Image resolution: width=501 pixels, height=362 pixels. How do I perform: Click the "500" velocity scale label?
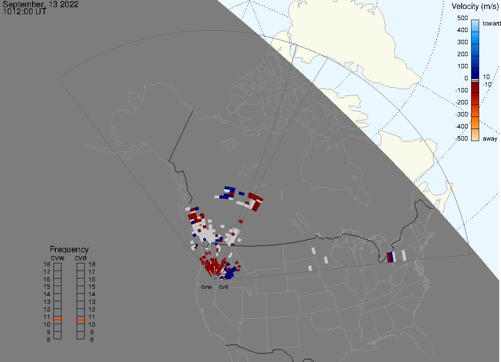pos(462,18)
